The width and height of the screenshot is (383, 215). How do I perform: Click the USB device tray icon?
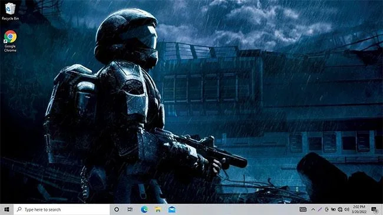coord(326,209)
